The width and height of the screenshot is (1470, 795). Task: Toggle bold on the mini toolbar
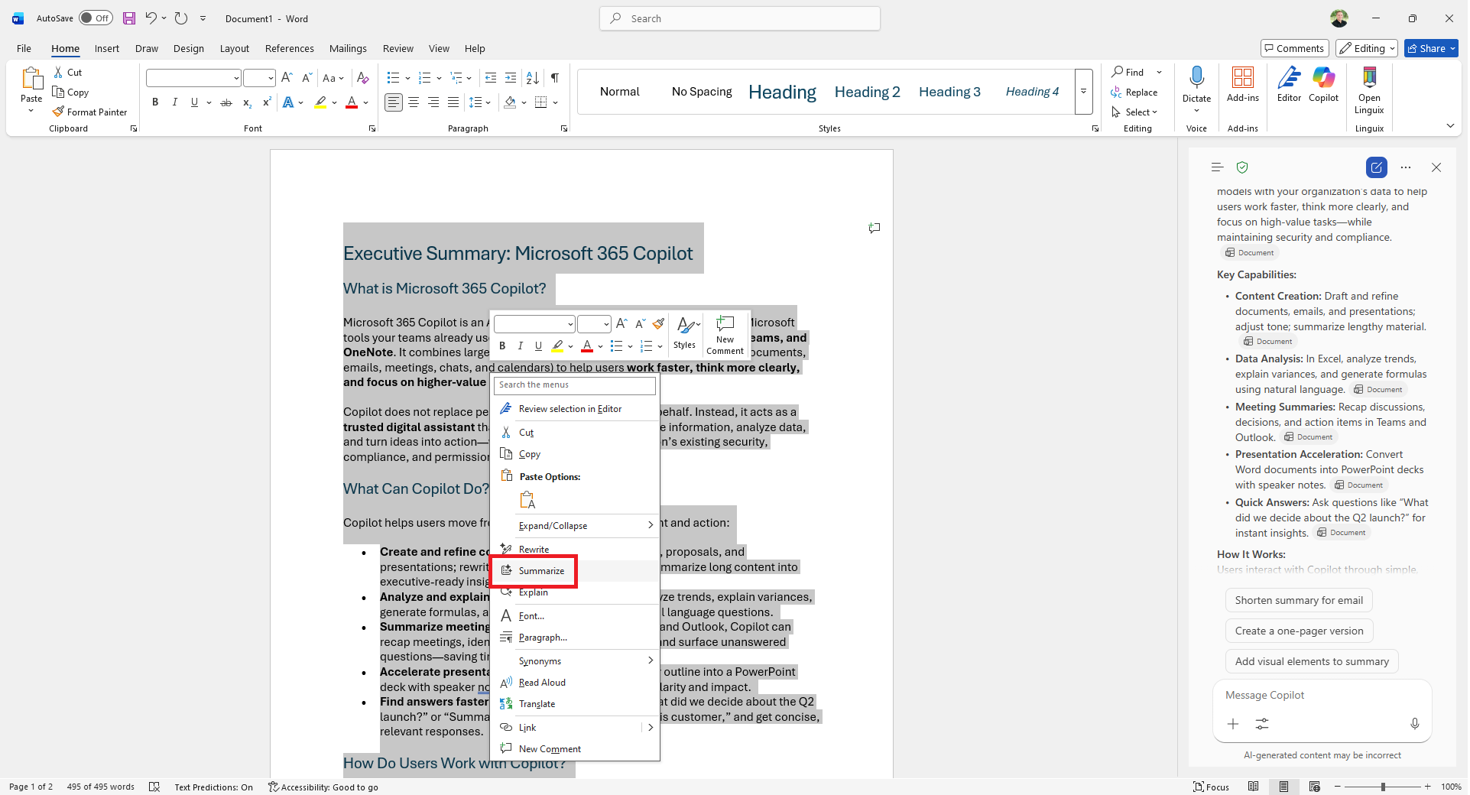(502, 346)
